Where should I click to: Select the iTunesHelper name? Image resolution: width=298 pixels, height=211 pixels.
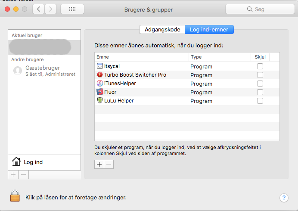pyautogui.click(x=120, y=84)
